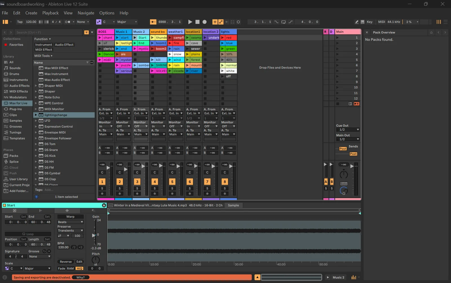Click the Solo cue switch
451x283 pixels.
(344, 184)
